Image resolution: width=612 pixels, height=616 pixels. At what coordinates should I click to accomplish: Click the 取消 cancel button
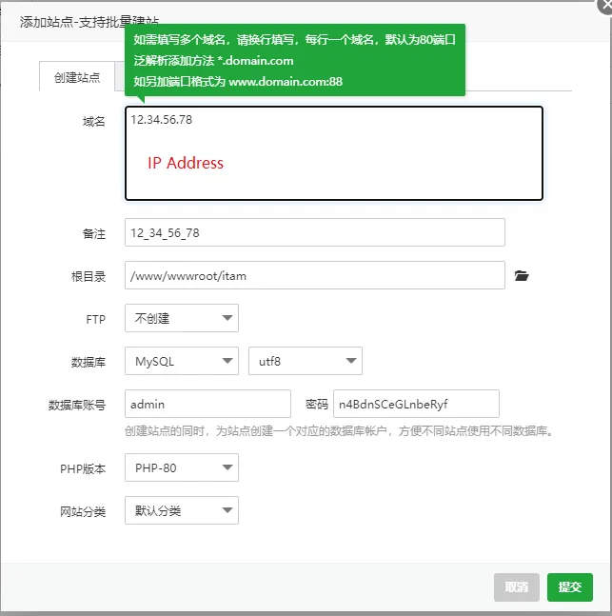point(517,587)
